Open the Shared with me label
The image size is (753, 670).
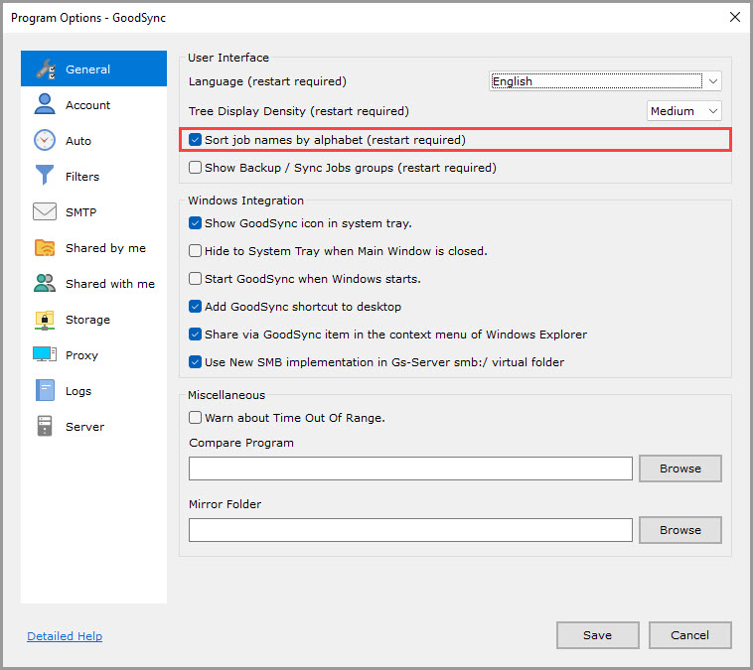pyautogui.click(x=110, y=284)
